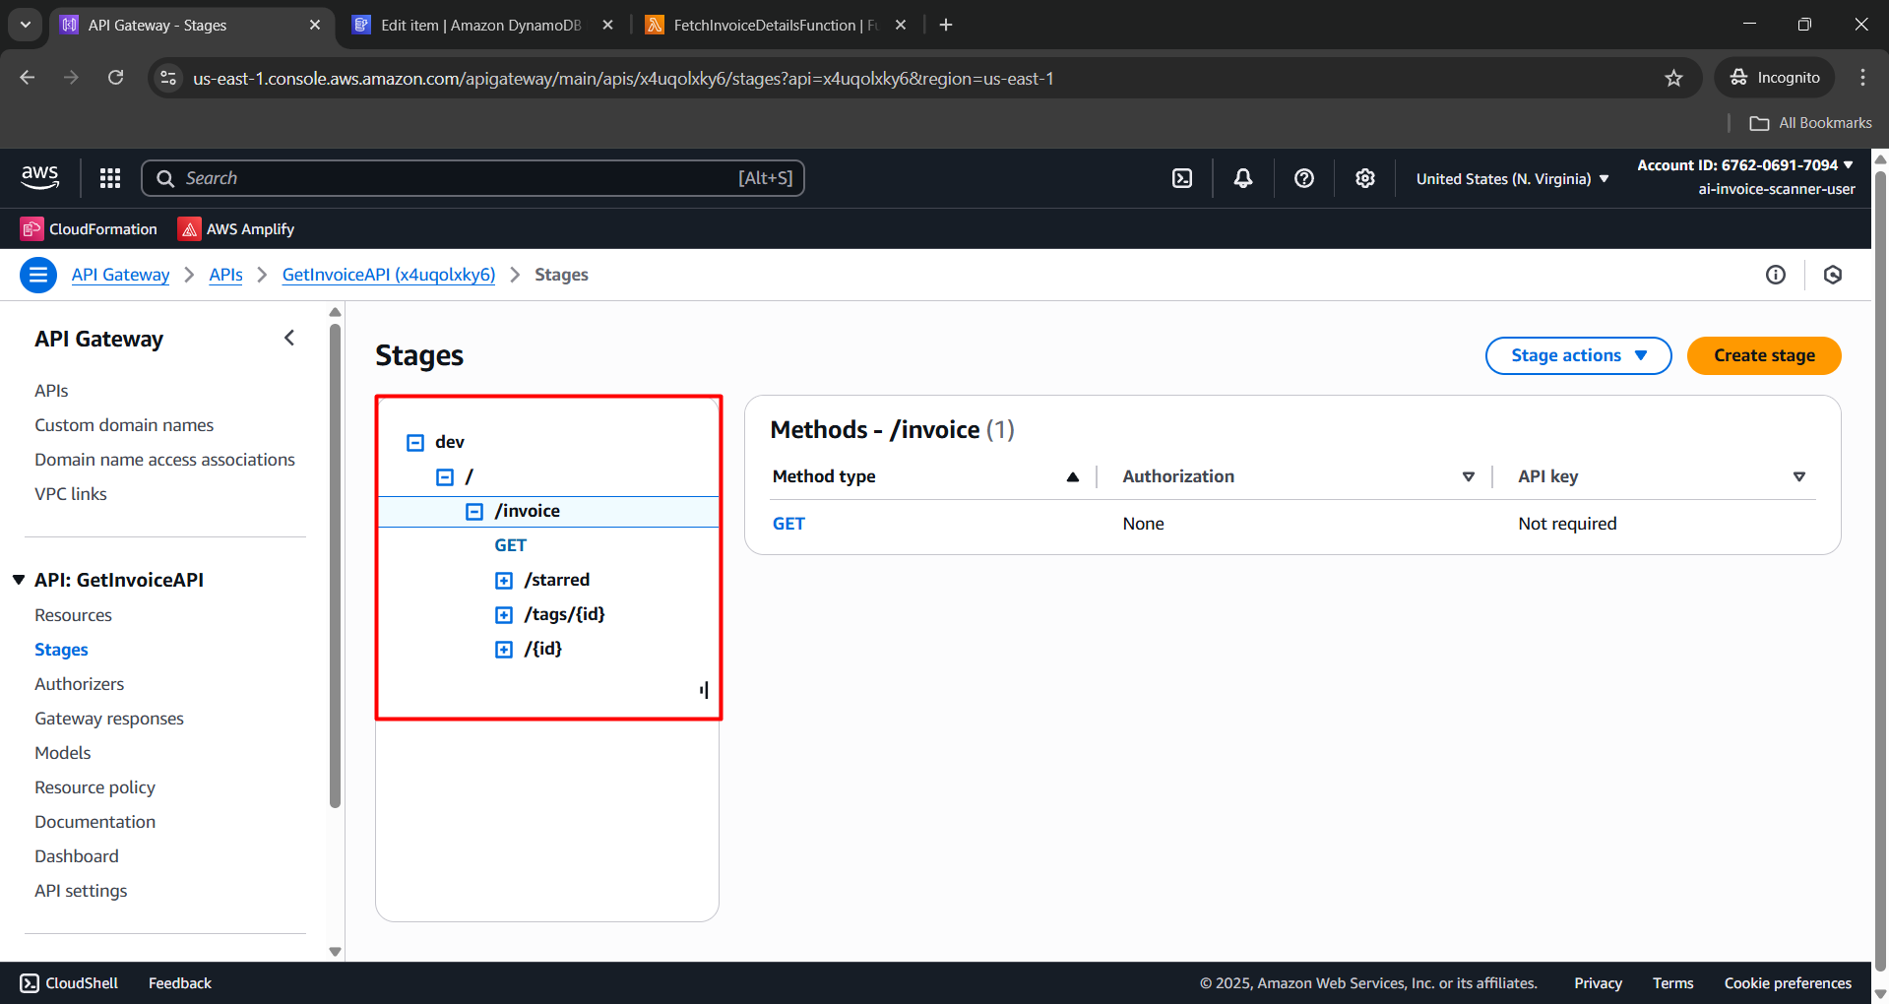Click the info icon beside the breadcrumb
Viewport: 1889px width, 1004px height.
coord(1775,275)
